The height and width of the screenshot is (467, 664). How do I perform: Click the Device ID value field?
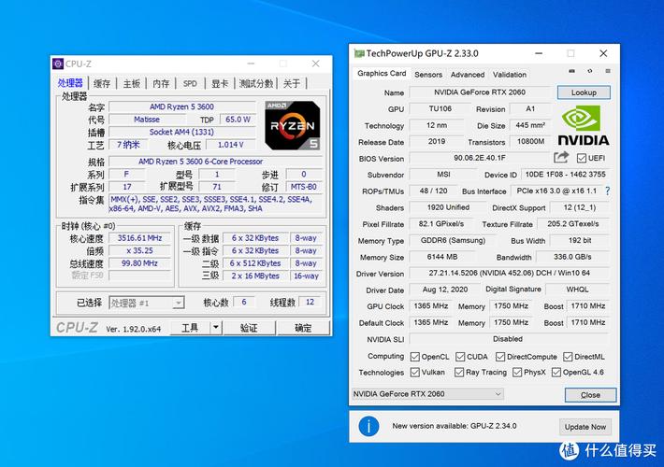click(x=565, y=175)
